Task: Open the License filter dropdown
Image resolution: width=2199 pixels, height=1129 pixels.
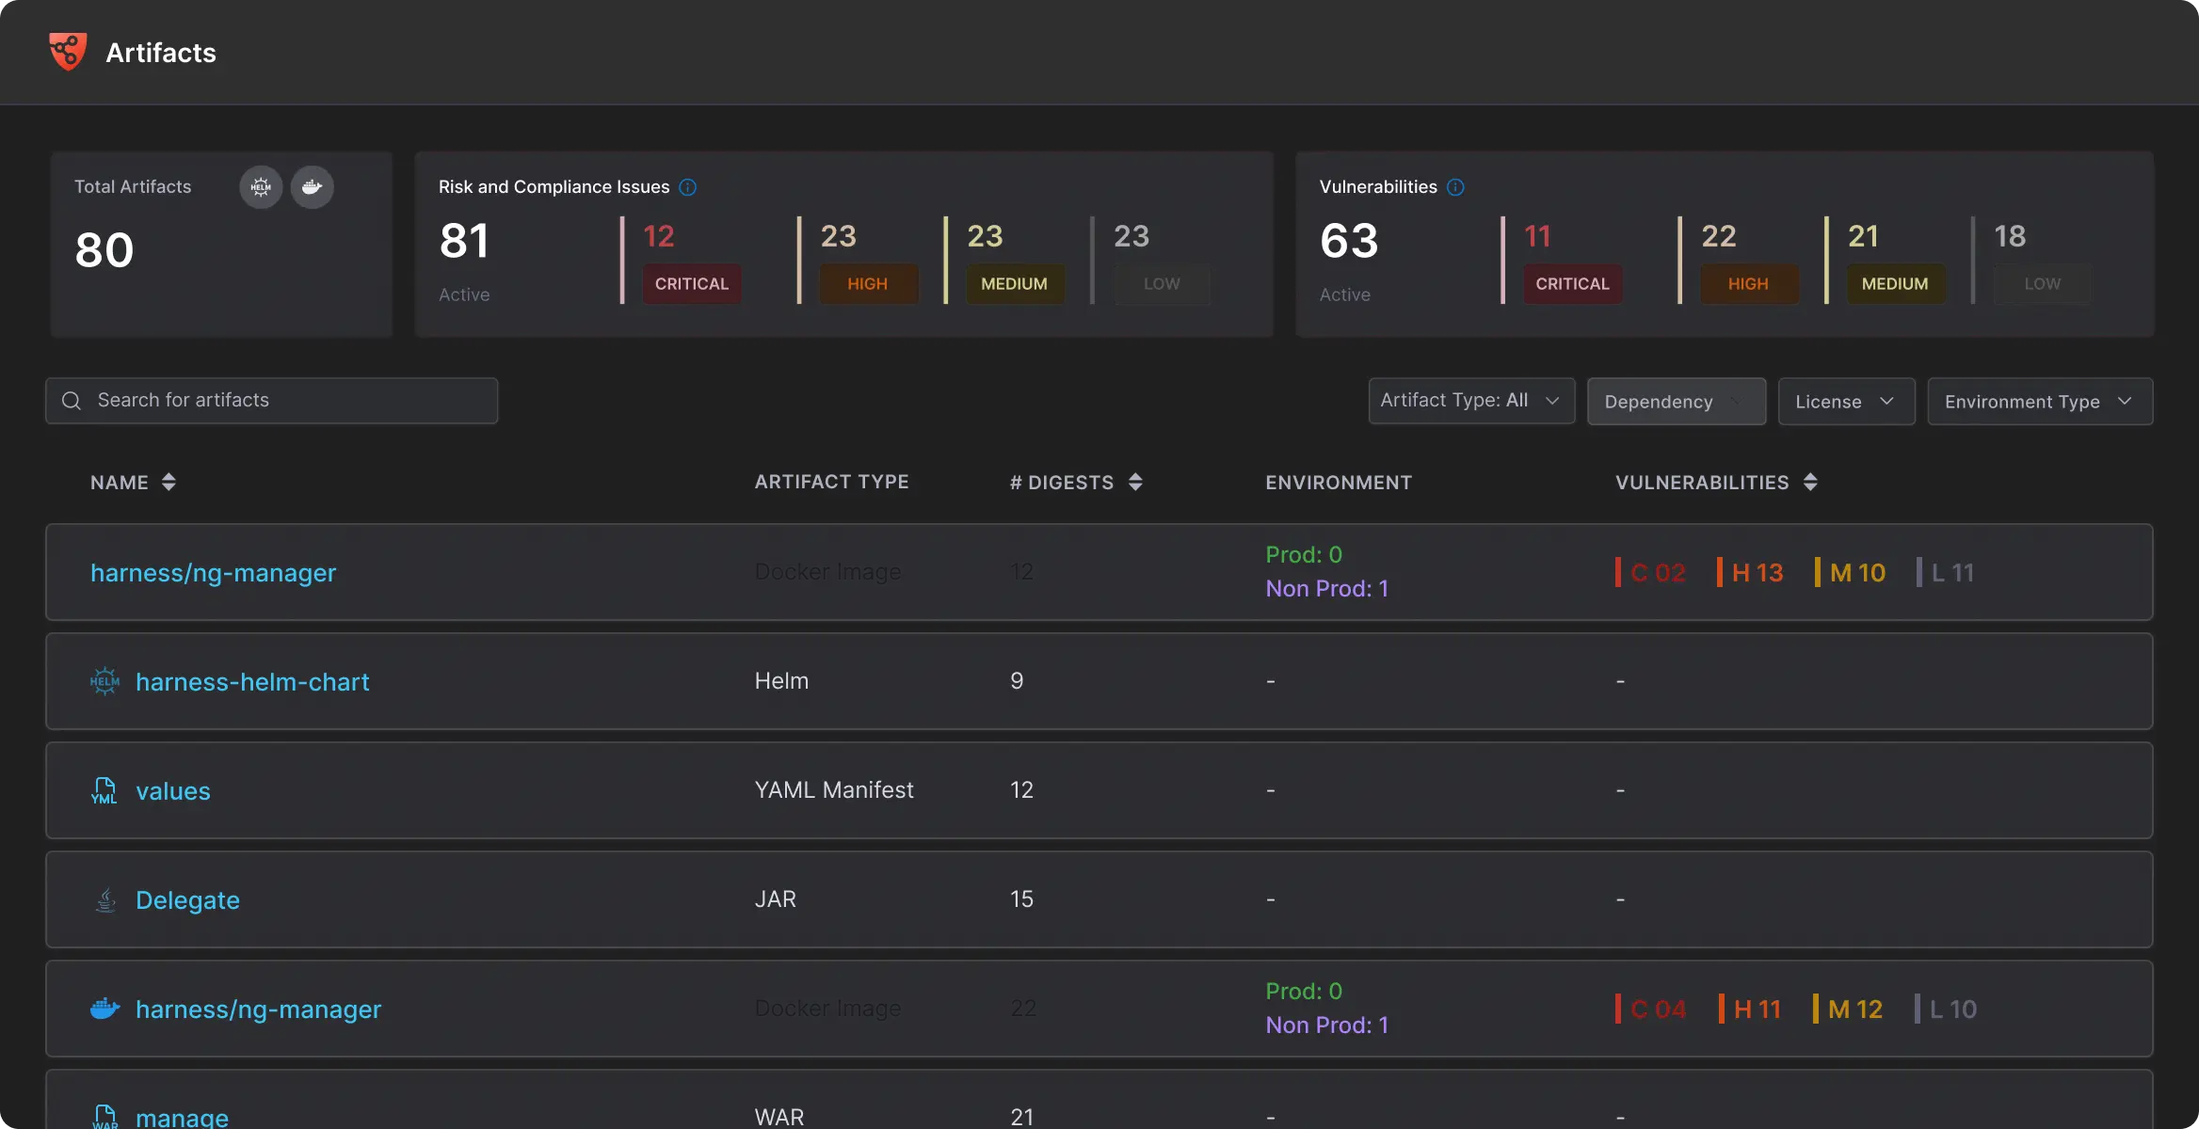Action: [1846, 402]
